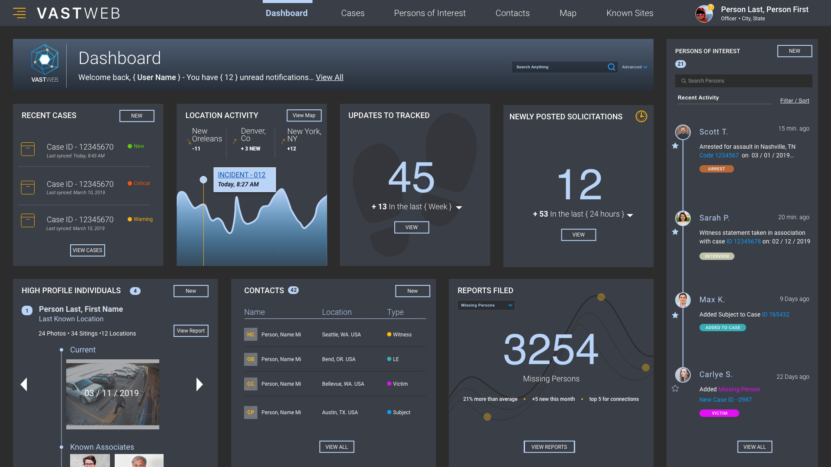Click the search magnifier icon in banner
The image size is (831, 467).
click(x=611, y=67)
